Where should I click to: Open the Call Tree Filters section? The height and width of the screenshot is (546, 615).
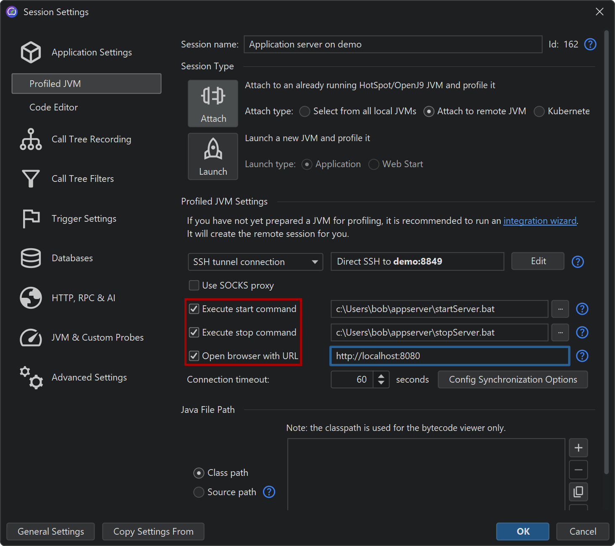tap(82, 179)
